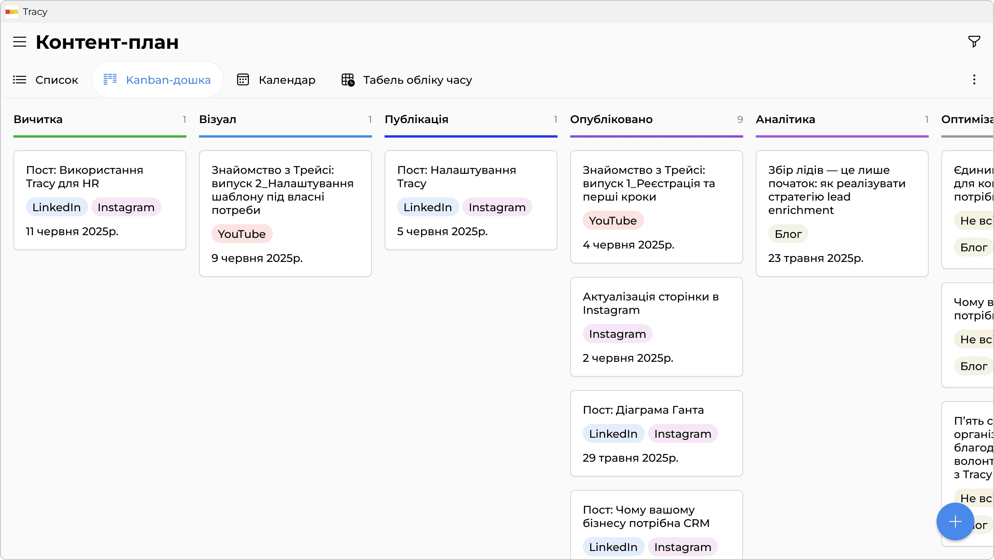Click the date 2 червня 2025р.
Image resolution: width=994 pixels, height=560 pixels.
(x=628, y=358)
